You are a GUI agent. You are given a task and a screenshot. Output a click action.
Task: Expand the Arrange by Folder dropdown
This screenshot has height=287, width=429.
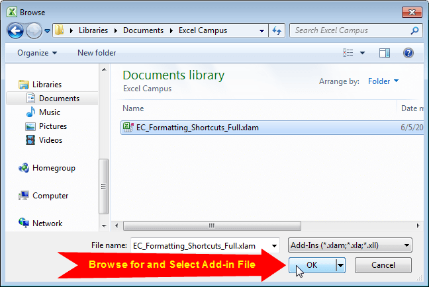(x=383, y=81)
